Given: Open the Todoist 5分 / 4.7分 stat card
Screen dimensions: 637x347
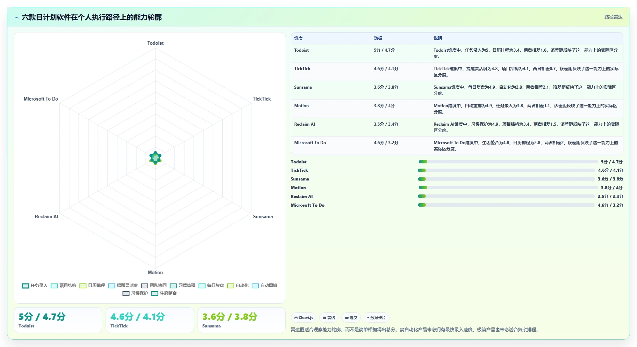Looking at the screenshot, I should click(58, 320).
